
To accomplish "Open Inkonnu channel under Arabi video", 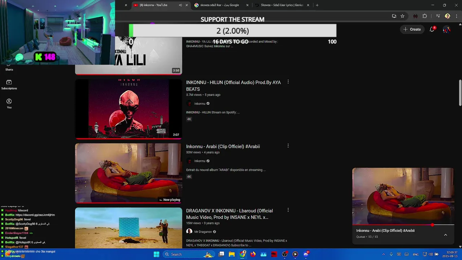I will click(x=200, y=161).
